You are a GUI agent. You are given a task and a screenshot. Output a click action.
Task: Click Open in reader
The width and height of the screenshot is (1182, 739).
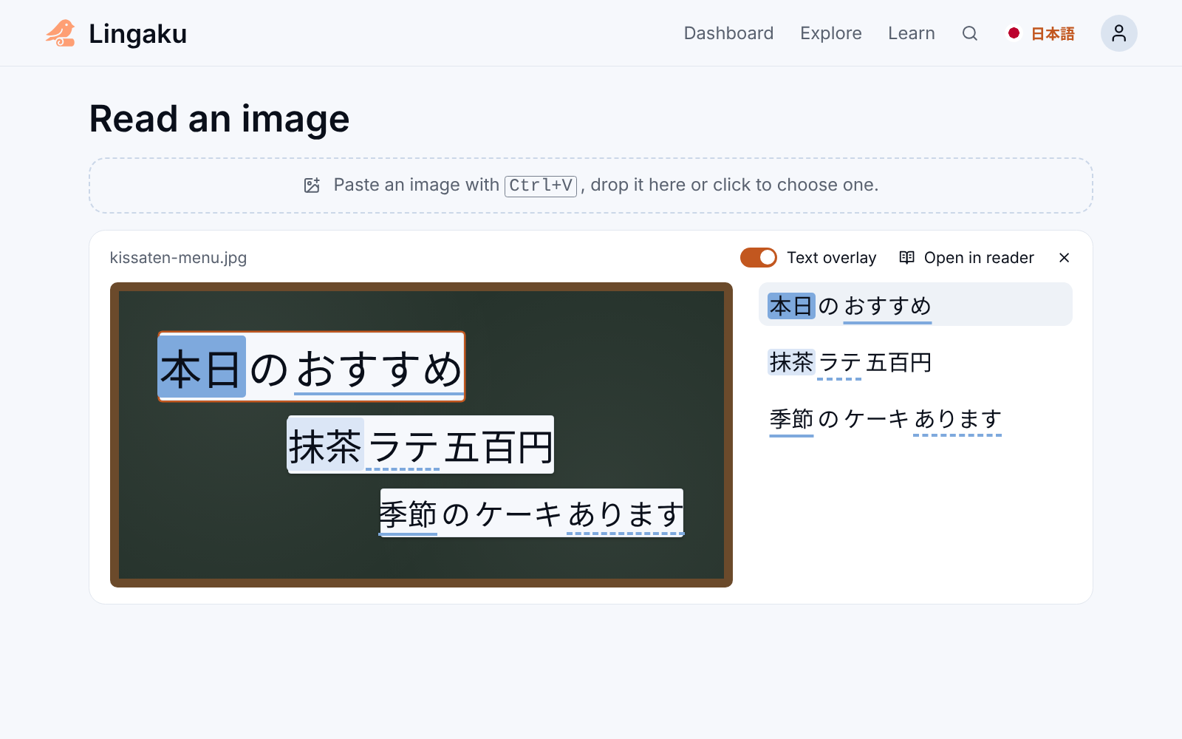(966, 258)
